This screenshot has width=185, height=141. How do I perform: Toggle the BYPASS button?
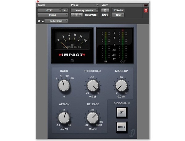pyautogui.click(x=118, y=10)
